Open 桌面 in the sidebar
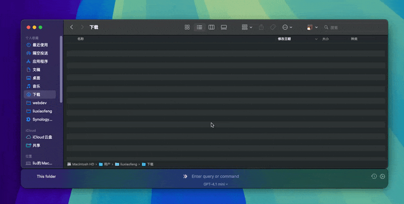 (x=40, y=78)
